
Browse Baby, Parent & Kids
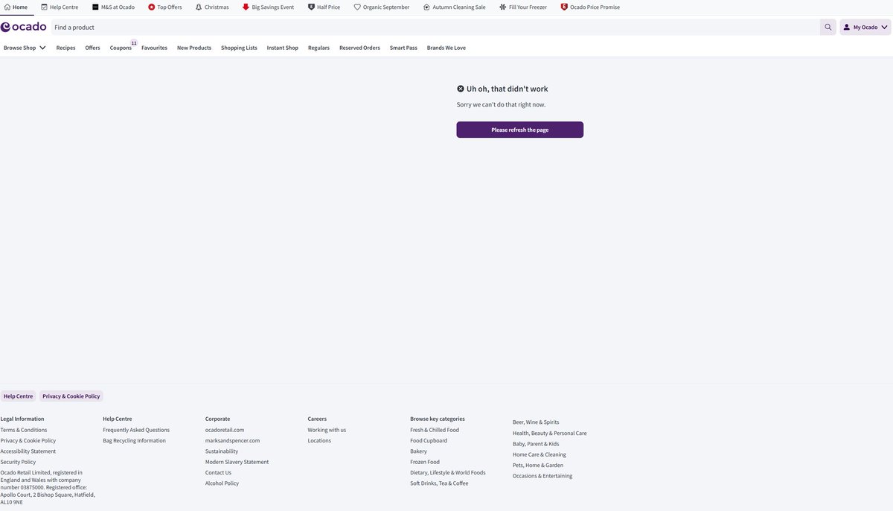tap(536, 444)
